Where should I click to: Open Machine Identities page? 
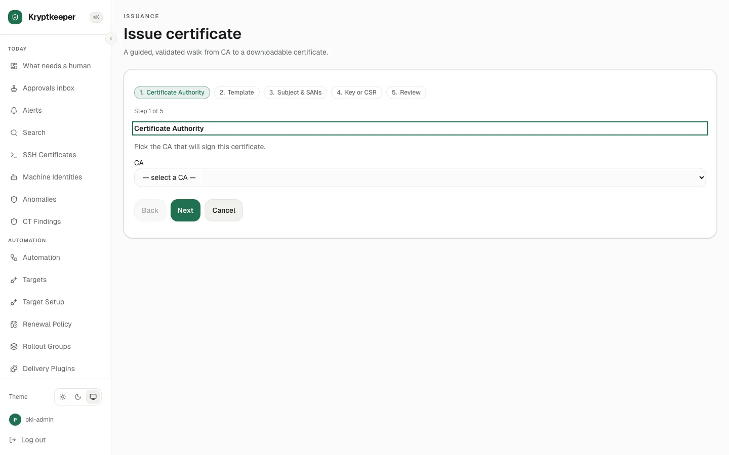tap(56, 177)
